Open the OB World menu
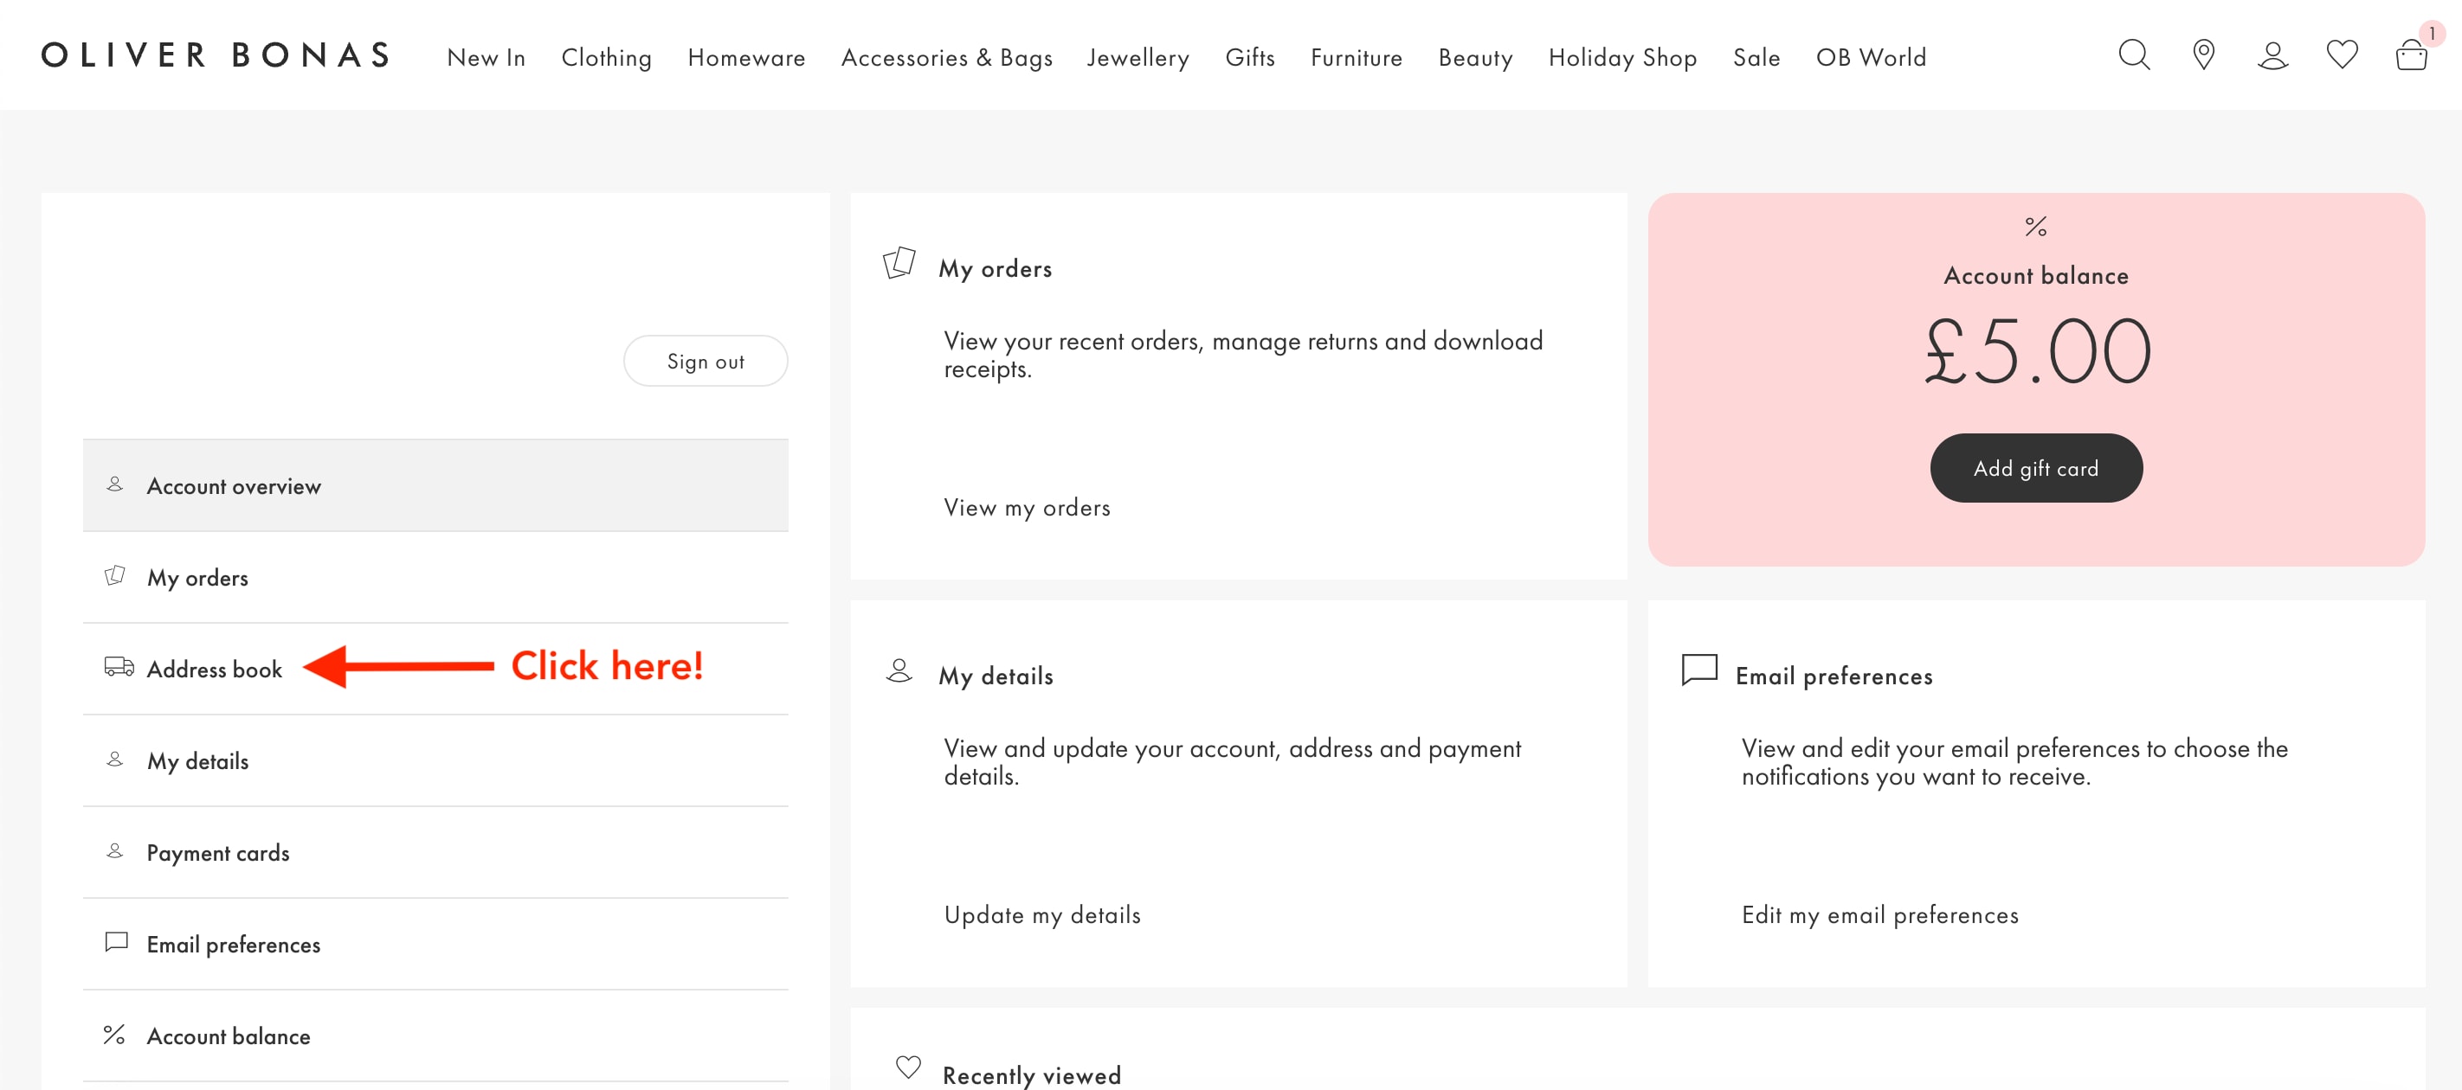The width and height of the screenshot is (2462, 1090). [1871, 57]
